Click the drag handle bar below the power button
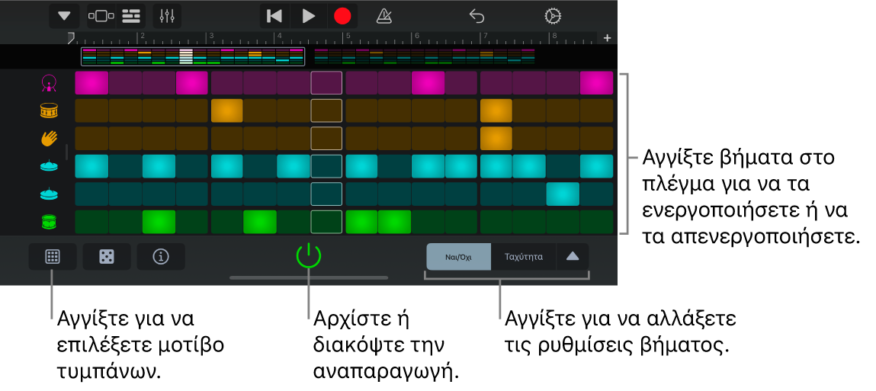Viewport: 876px width, 391px height. click(x=309, y=277)
